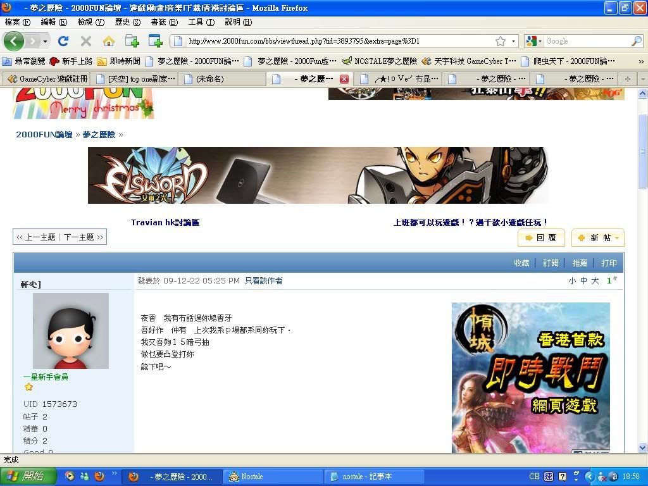This screenshot has height=486, width=648.
Task: Click the 新帖 new post button
Action: (x=597, y=238)
